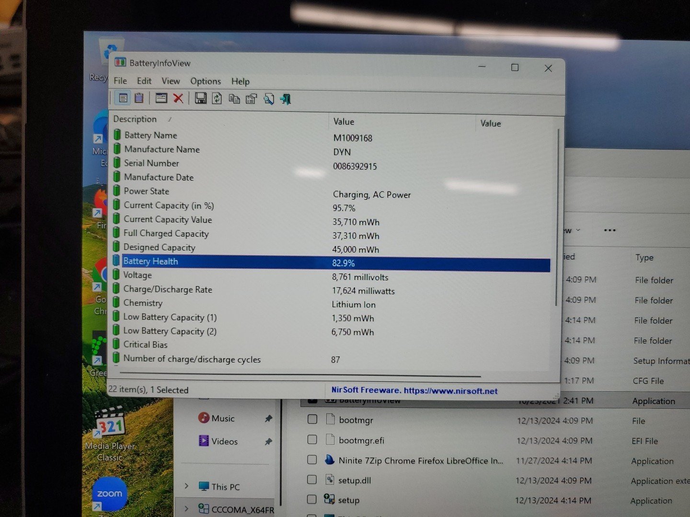Open the File menu in BatteryInfoView
This screenshot has width=690, height=517.
(120, 80)
